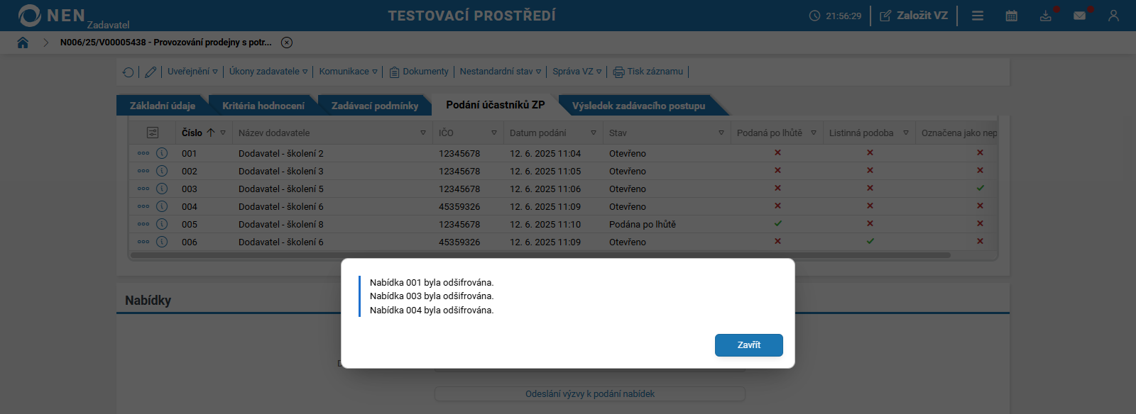Open the Úkony zadavatele menu

coord(268,72)
